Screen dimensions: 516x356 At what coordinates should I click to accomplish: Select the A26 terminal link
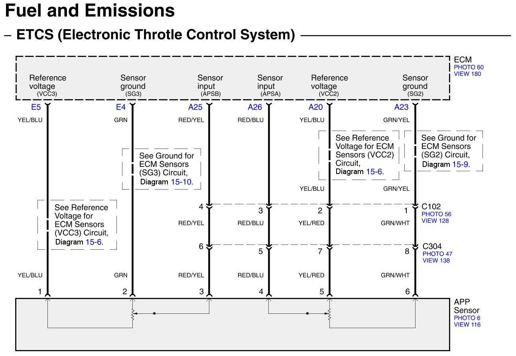pos(255,107)
